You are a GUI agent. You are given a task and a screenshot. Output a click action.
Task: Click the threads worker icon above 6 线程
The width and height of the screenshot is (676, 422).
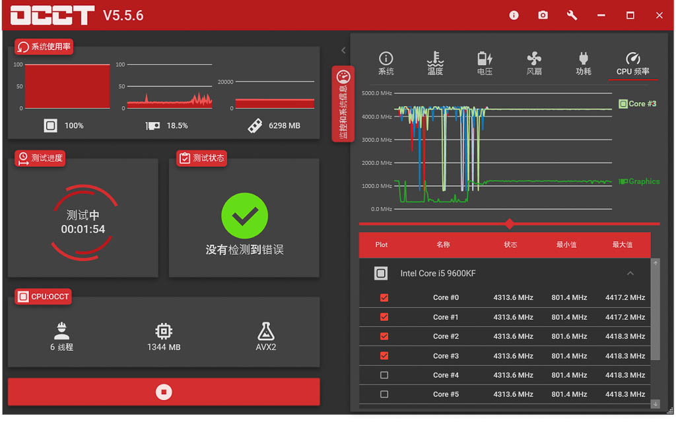pyautogui.click(x=61, y=331)
